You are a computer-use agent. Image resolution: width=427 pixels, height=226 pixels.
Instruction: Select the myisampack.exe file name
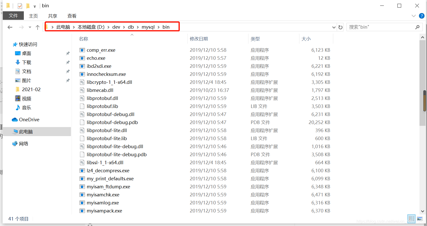point(104,211)
